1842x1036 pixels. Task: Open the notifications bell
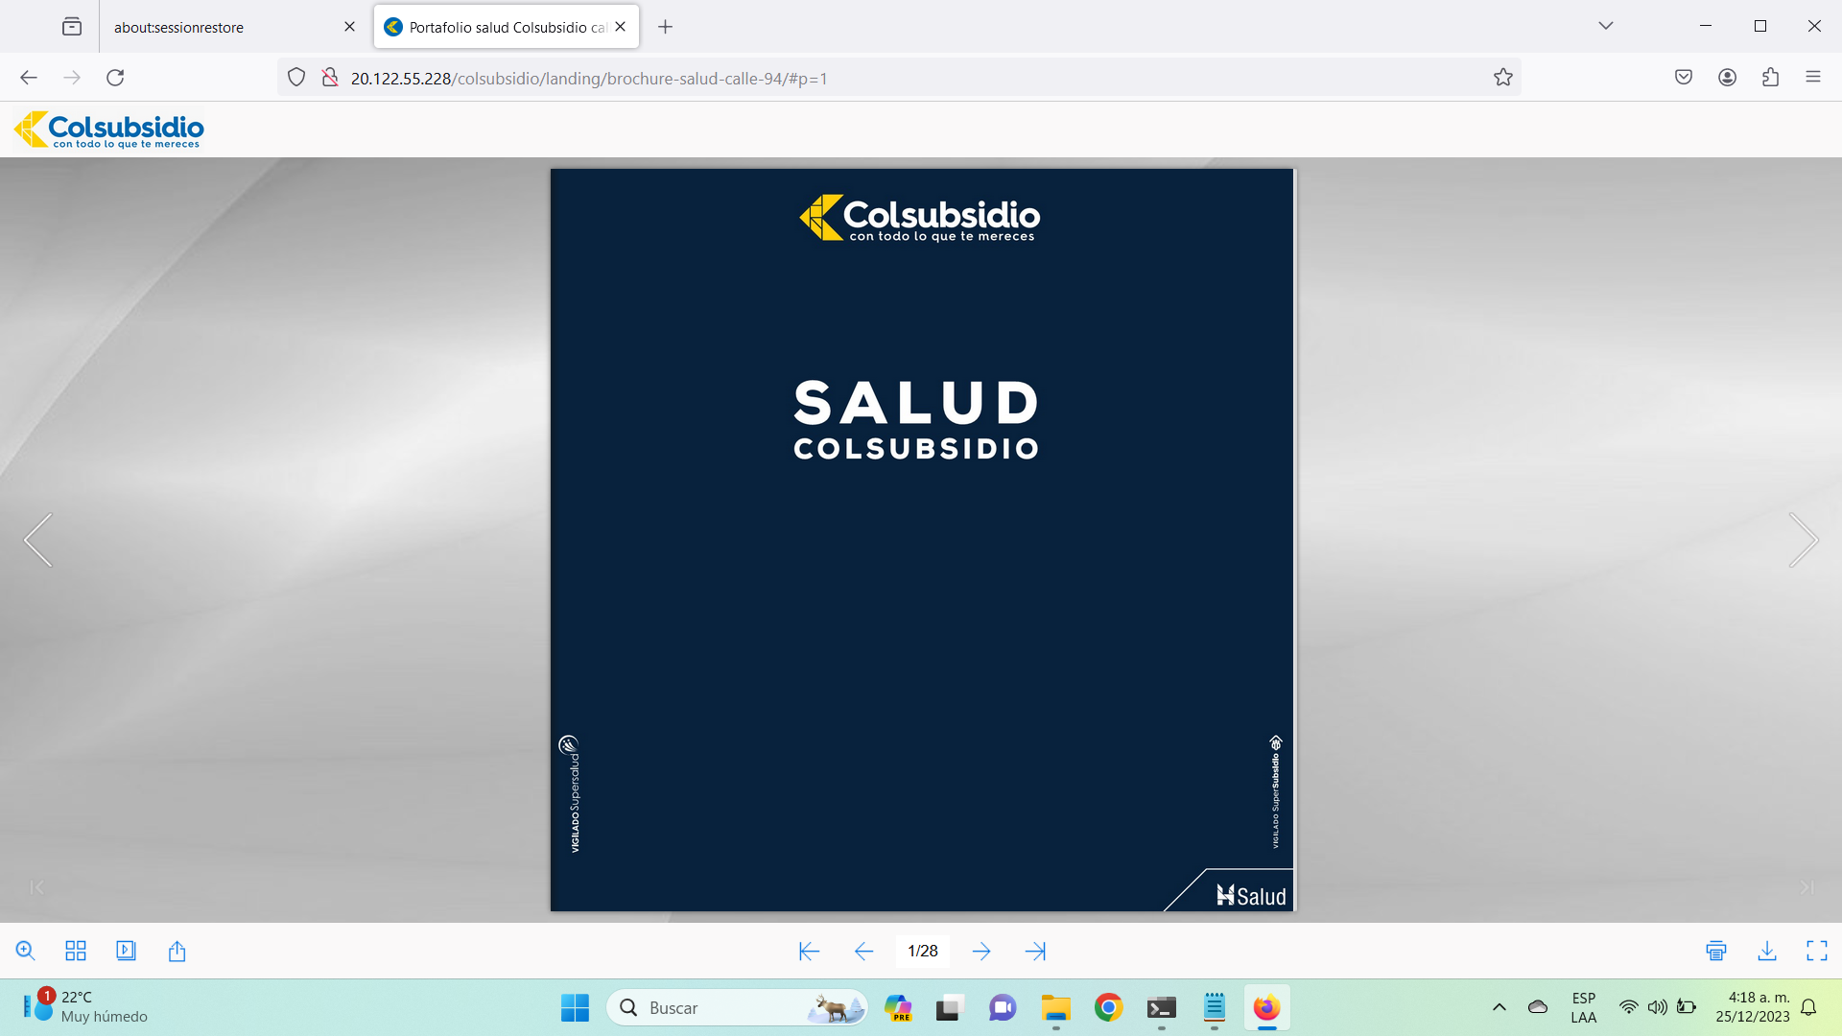coord(1808,1007)
